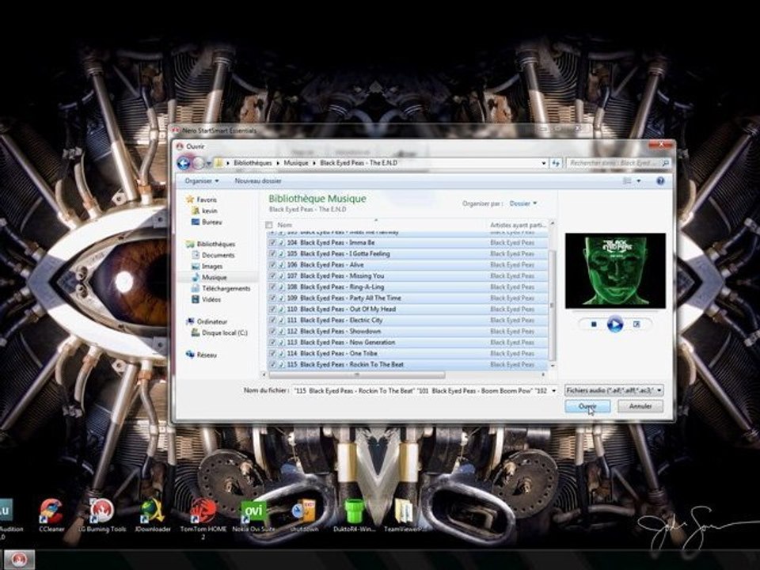
Task: Open shutdown desktop shortcut
Action: tap(304, 516)
